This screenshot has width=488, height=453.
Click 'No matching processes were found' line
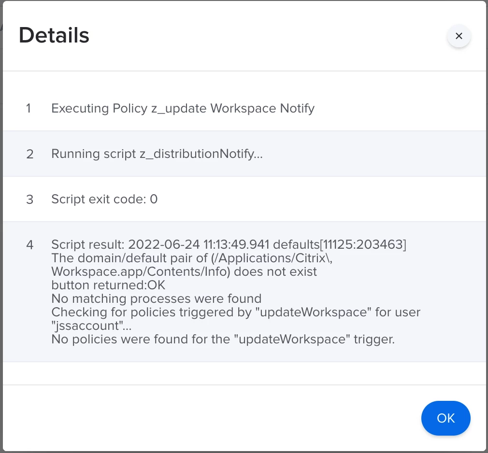(156, 298)
